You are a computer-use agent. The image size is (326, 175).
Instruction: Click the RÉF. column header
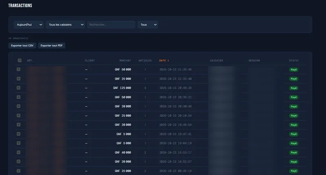coord(30,61)
